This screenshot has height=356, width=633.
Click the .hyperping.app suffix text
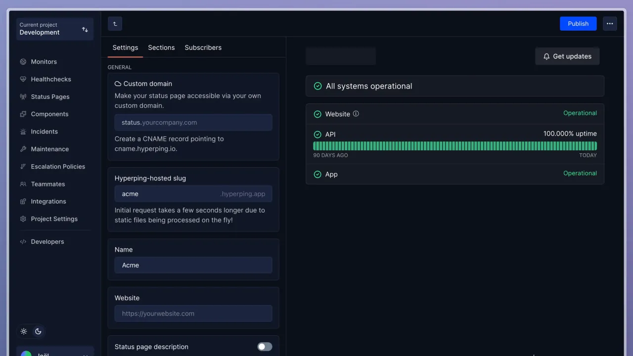click(243, 194)
